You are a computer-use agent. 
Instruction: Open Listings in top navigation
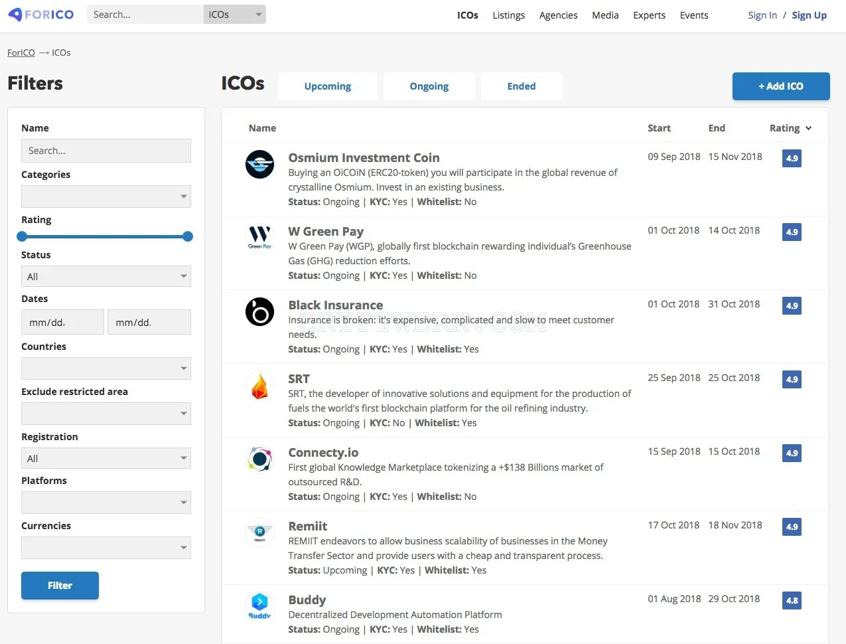[x=509, y=15]
